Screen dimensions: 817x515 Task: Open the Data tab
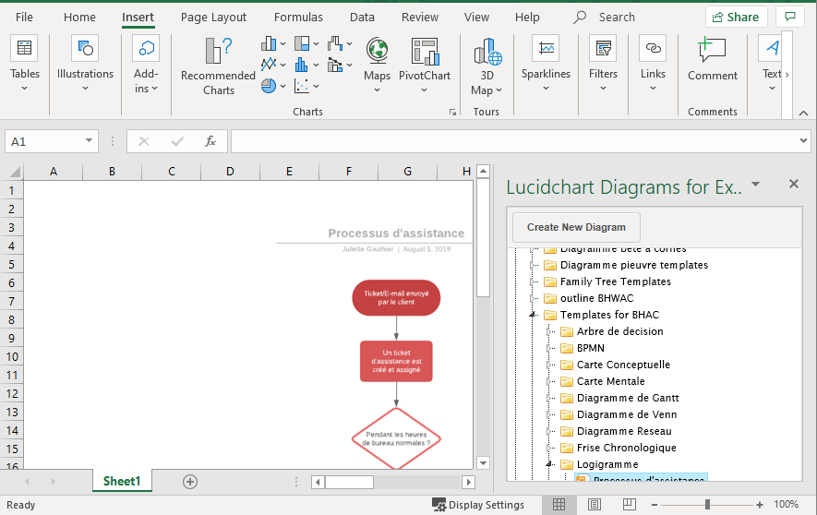click(x=362, y=18)
